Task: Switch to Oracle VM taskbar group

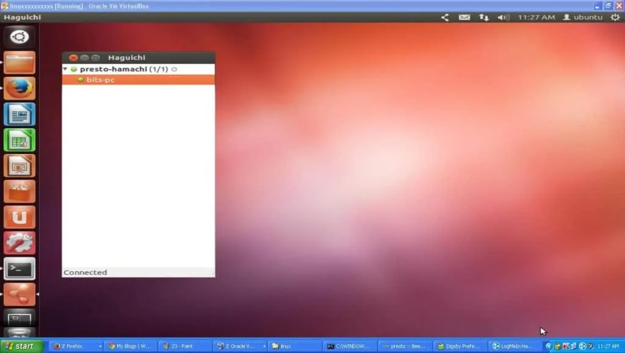Action: (x=239, y=346)
